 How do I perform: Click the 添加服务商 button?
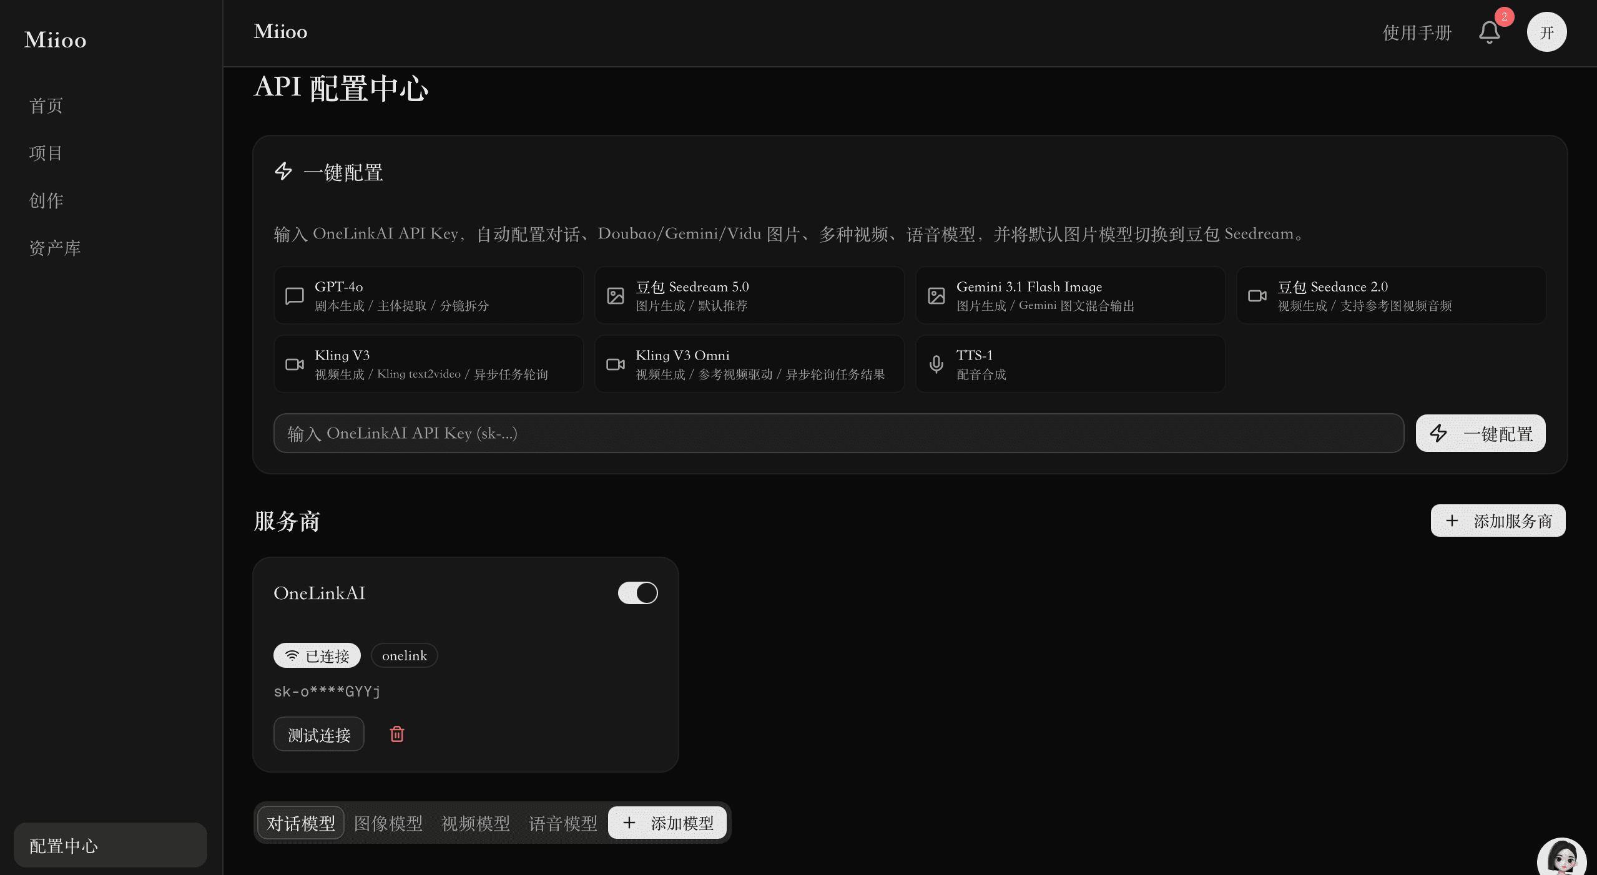coord(1498,521)
